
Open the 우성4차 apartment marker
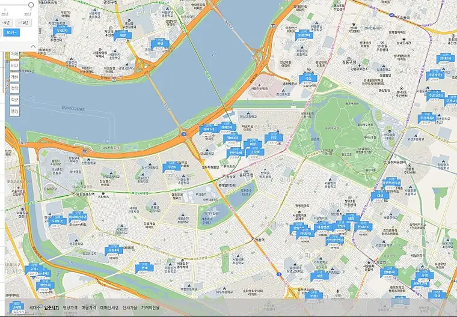point(114,250)
